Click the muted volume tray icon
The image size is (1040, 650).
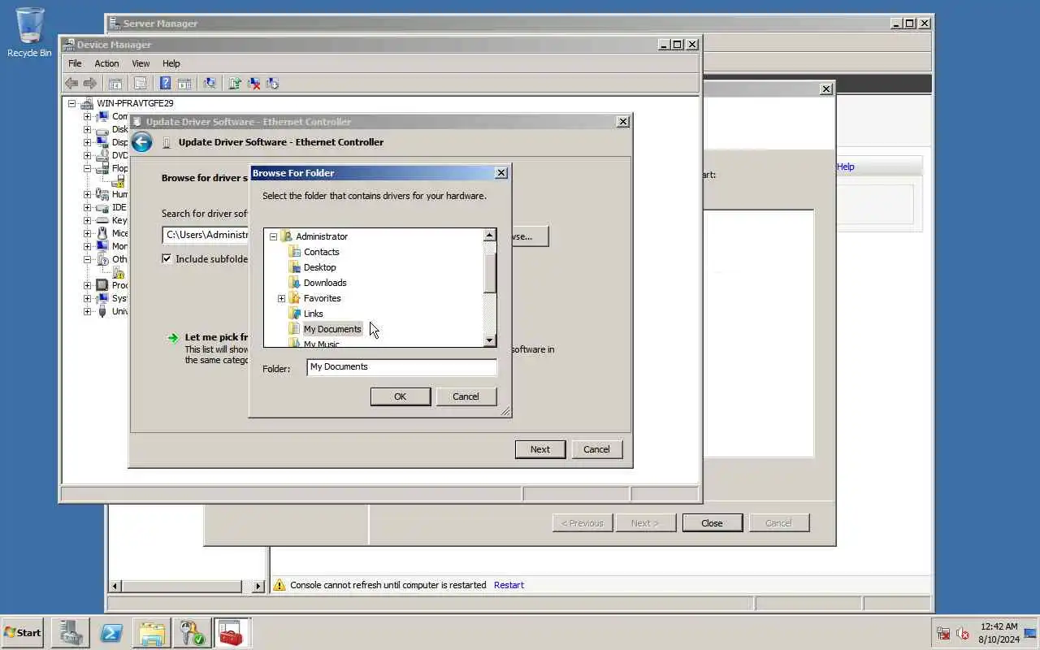tap(963, 633)
